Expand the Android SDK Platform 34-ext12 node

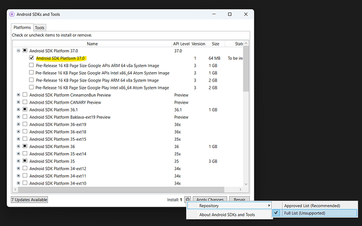[18, 168]
